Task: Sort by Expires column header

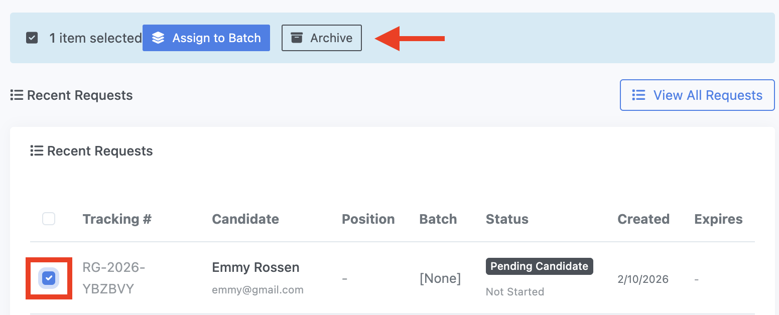Action: pyautogui.click(x=718, y=219)
